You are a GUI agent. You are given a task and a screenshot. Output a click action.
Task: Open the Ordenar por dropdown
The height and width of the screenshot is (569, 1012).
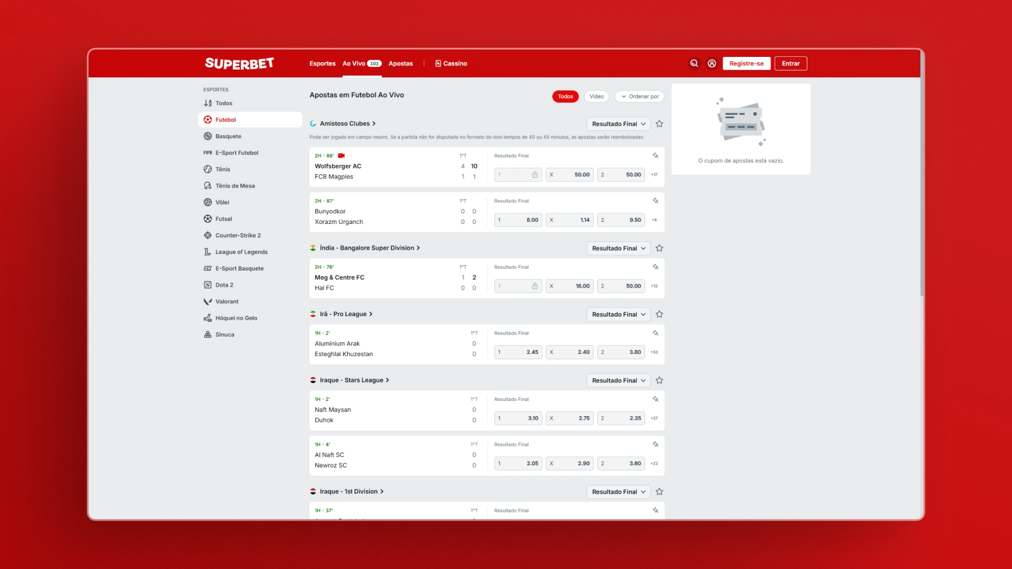click(640, 96)
